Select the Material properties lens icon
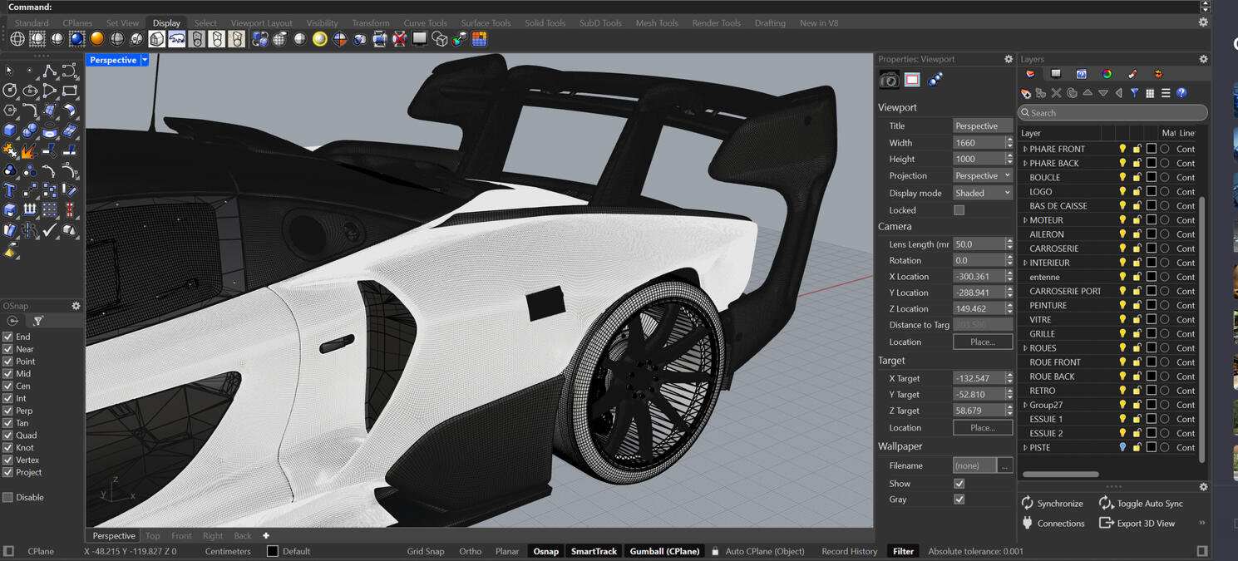Image resolution: width=1238 pixels, height=561 pixels. pyautogui.click(x=935, y=80)
